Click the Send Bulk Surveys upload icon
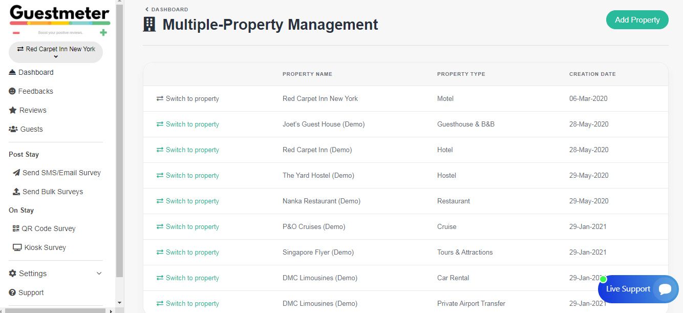Screen dimensions: 683x313 16,192
